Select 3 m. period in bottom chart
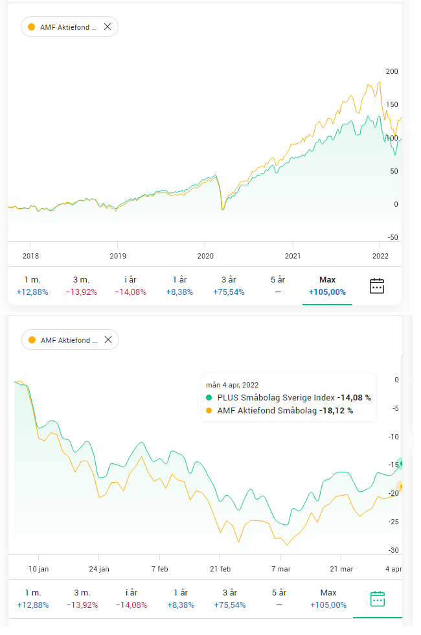Viewport: 421px width, 635px height. pos(82,599)
